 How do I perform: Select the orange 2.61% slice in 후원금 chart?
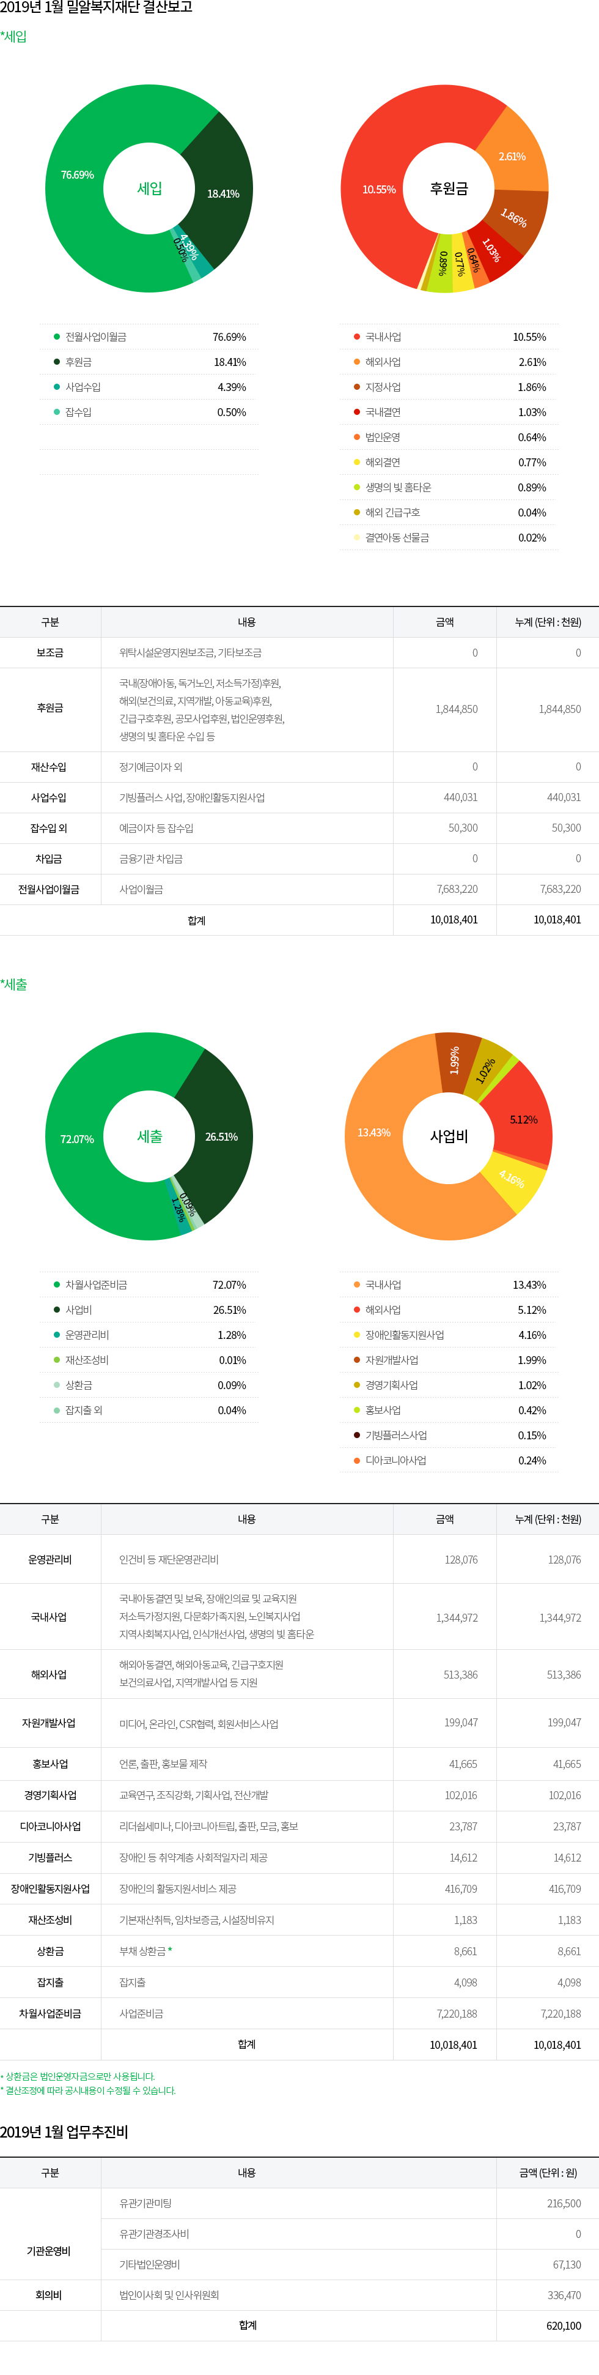tap(512, 157)
